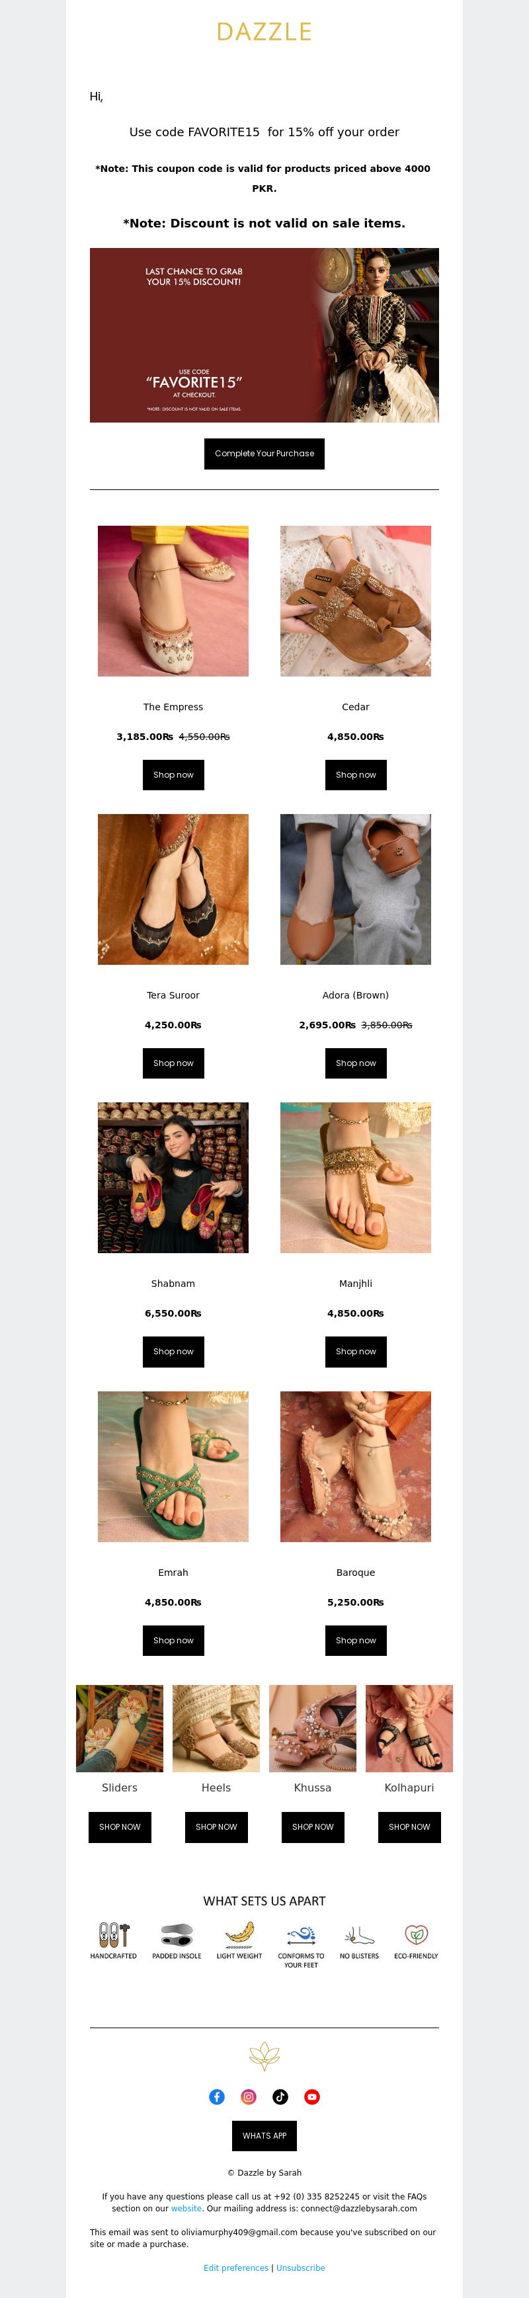This screenshot has height=2298, width=529.
Task: Click Complete Your Purchase button
Action: point(264,453)
